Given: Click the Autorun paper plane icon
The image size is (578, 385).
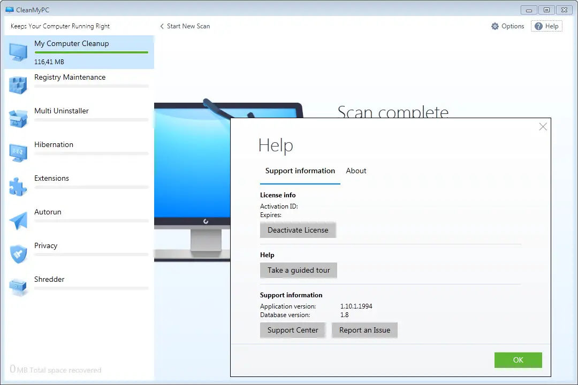Looking at the screenshot, I should [x=18, y=220].
